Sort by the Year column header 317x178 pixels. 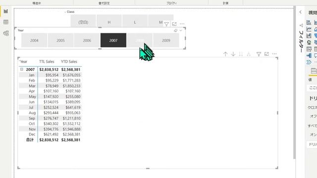click(24, 61)
